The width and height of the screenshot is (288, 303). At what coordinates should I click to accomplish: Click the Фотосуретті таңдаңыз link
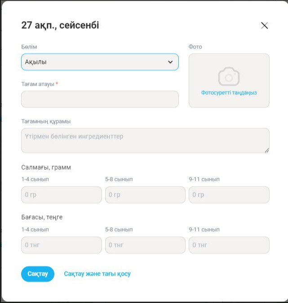coord(229,93)
